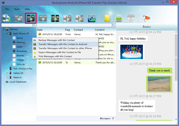This screenshot has width=179, height=126.
Task: Click the Backup Messages database icon in toolbar
Action: click(x=7, y=18)
